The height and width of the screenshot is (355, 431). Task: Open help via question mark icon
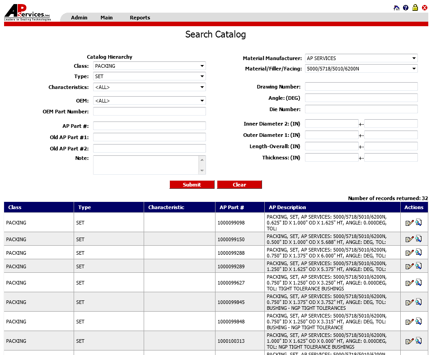[406, 8]
